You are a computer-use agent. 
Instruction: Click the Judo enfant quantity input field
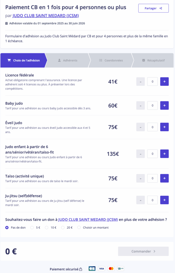[152, 154]
